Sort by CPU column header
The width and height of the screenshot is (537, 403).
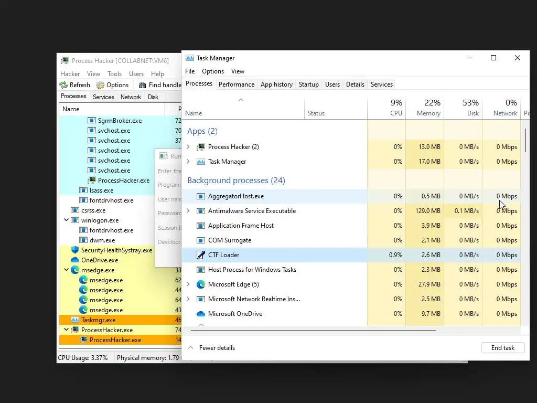pyautogui.click(x=386, y=108)
